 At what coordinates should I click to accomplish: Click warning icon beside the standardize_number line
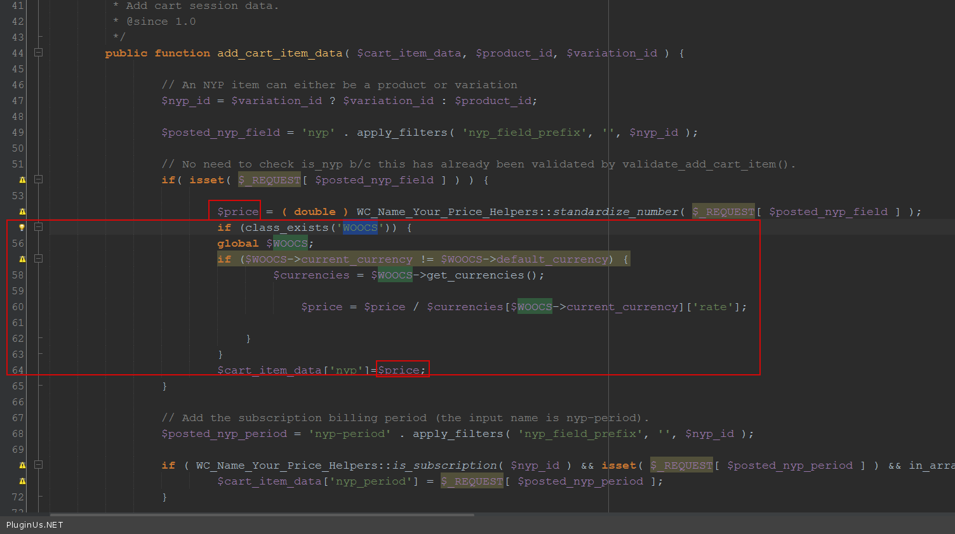22,212
